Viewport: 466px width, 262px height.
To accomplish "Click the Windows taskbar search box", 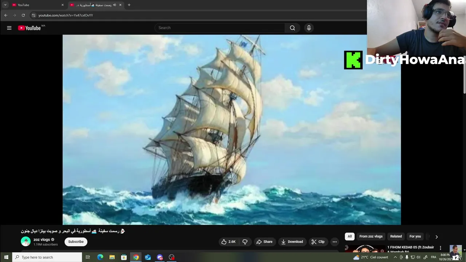I will (x=47, y=257).
